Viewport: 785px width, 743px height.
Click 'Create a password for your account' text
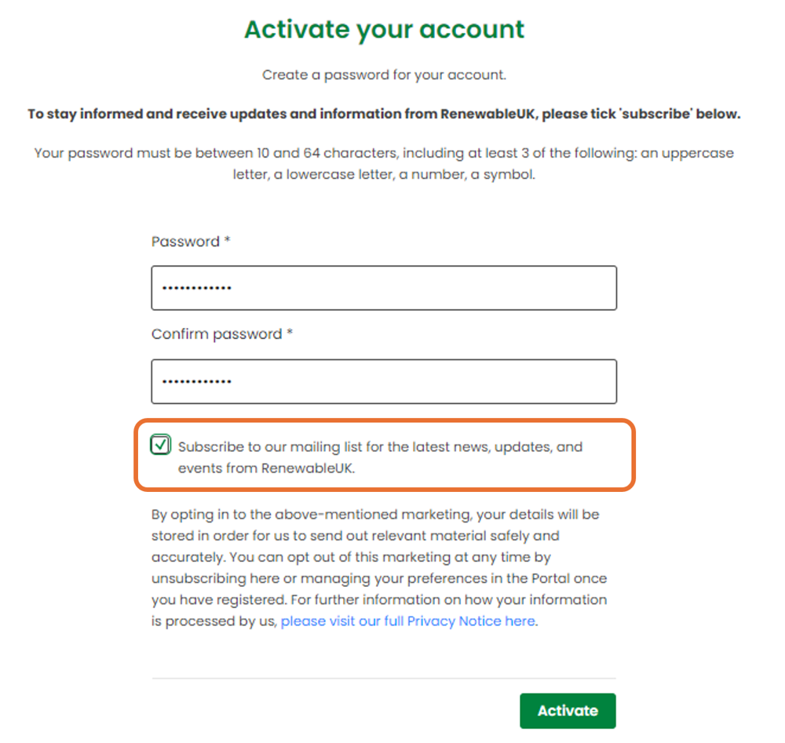(384, 75)
